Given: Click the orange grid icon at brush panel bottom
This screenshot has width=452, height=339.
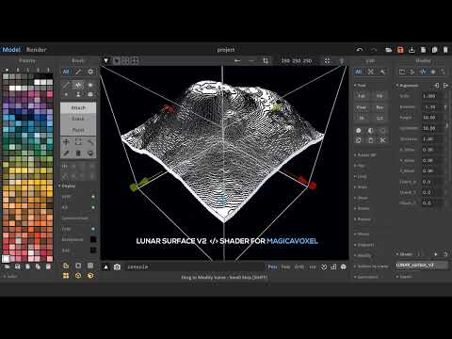Looking at the screenshot, I should pyautogui.click(x=66, y=276).
